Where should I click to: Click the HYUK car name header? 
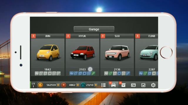point(82,36)
